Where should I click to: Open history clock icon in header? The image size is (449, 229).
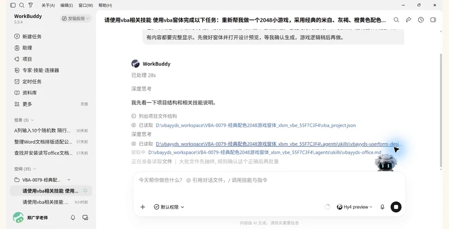coord(420,20)
